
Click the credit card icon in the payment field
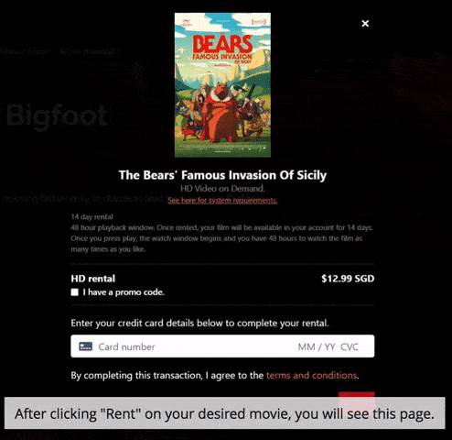coord(85,346)
